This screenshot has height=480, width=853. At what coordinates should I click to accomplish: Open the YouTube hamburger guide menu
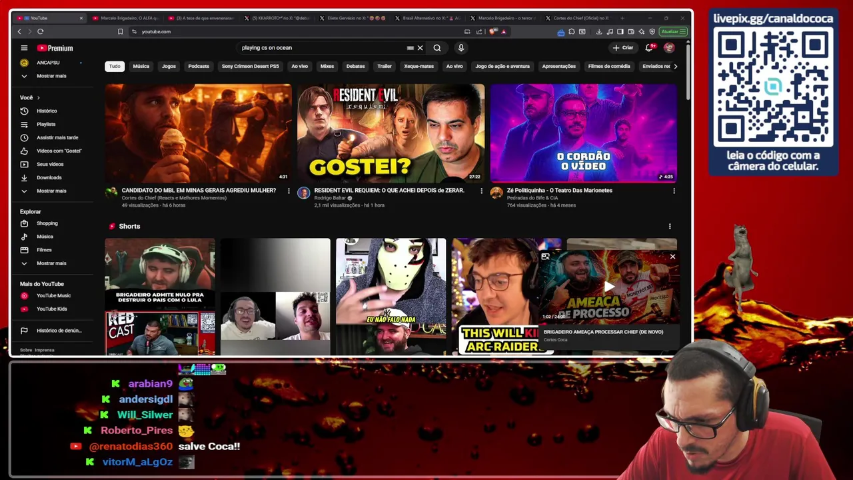tap(24, 48)
